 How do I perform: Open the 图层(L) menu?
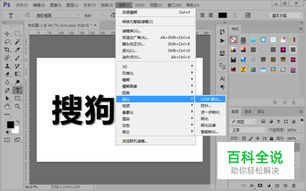pyautogui.click(x=72, y=5)
